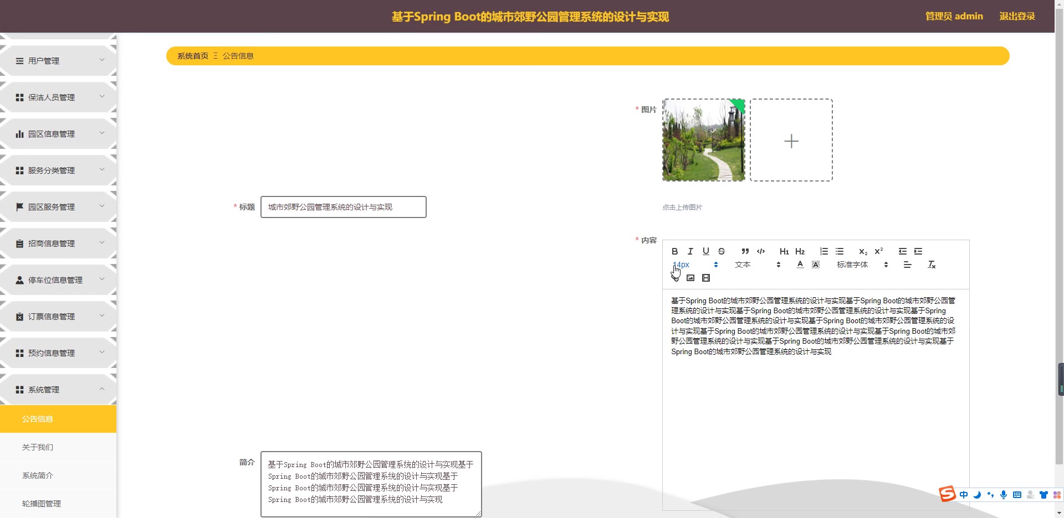Click the 管理员 admin label
Viewport: 1064px width, 518px height.
[x=954, y=16]
